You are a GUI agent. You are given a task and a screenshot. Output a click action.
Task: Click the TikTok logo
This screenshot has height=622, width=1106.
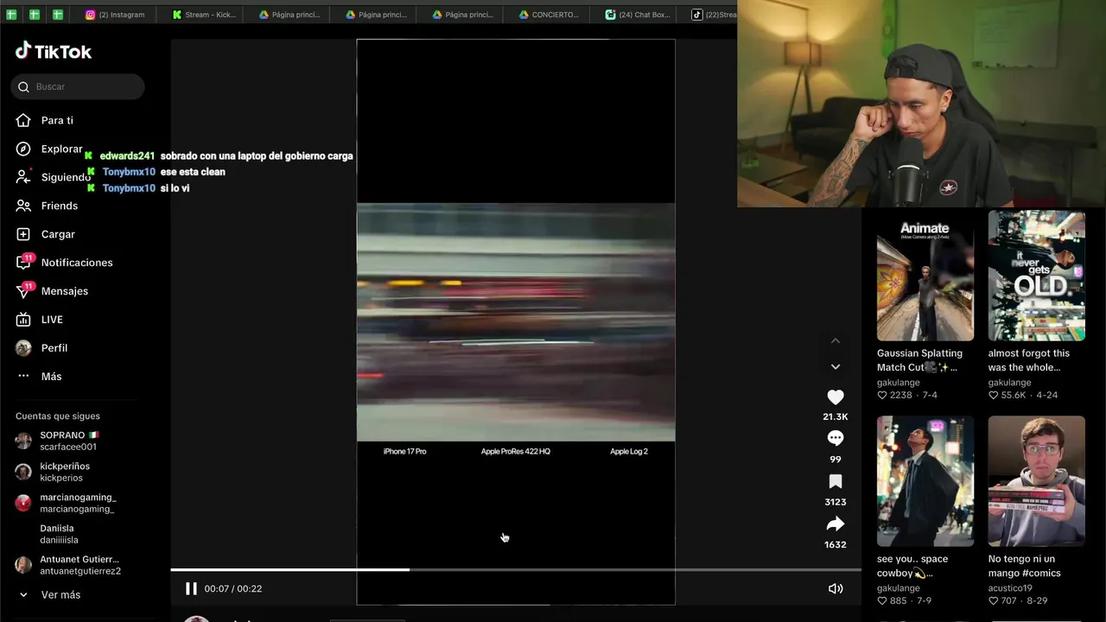click(54, 51)
